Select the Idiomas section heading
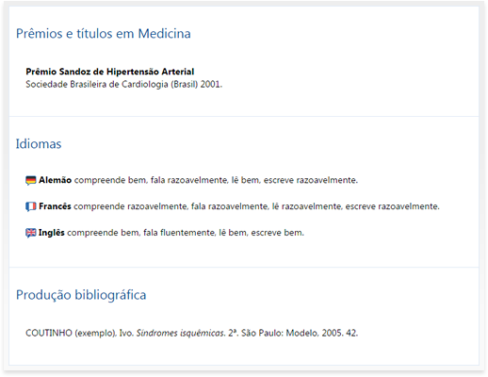Viewport: 488px width, 377px height. 39,144
